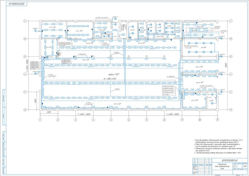249x176 pixels.
Task: Select grid axis bubble 4 below plan
Action: coord(93,120)
